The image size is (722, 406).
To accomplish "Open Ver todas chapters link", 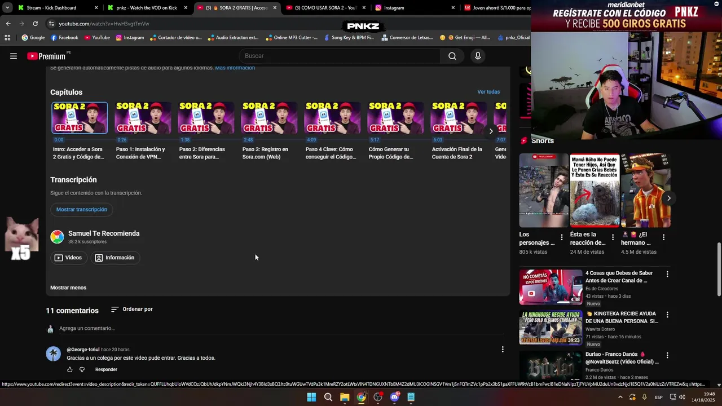I will coord(488,92).
